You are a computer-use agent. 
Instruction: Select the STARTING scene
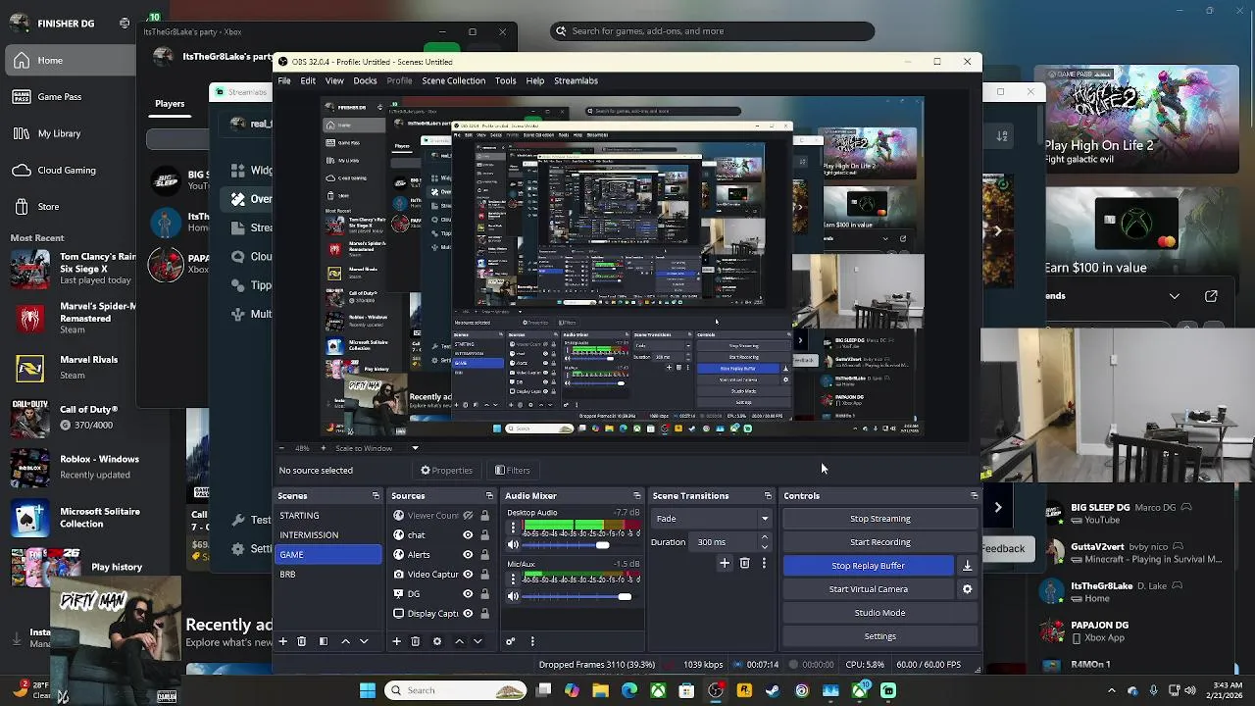click(x=328, y=516)
